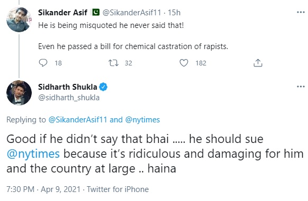
Task: Click the @nytimes mention in tweet body
Action: (x=33, y=154)
